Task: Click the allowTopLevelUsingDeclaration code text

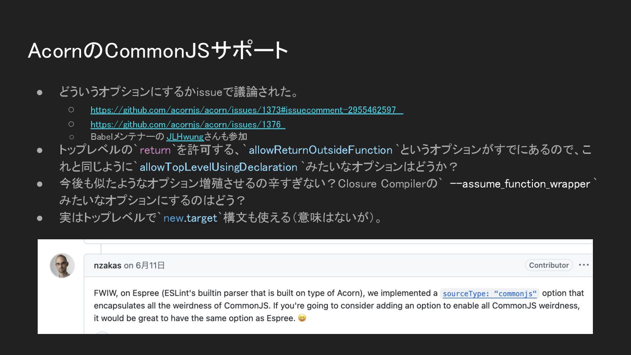Action: (218, 167)
